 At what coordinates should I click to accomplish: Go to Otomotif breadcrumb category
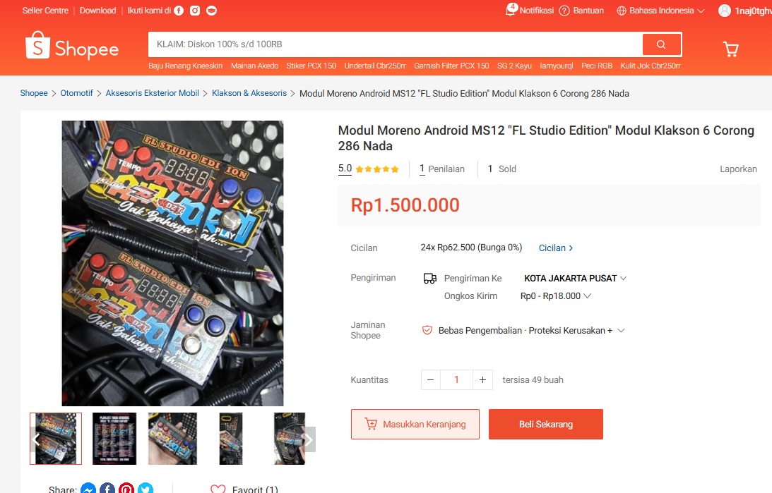77,93
